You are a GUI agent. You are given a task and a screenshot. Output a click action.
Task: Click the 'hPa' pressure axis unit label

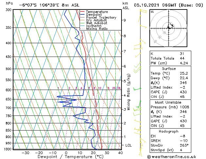click(x=9, y=3)
